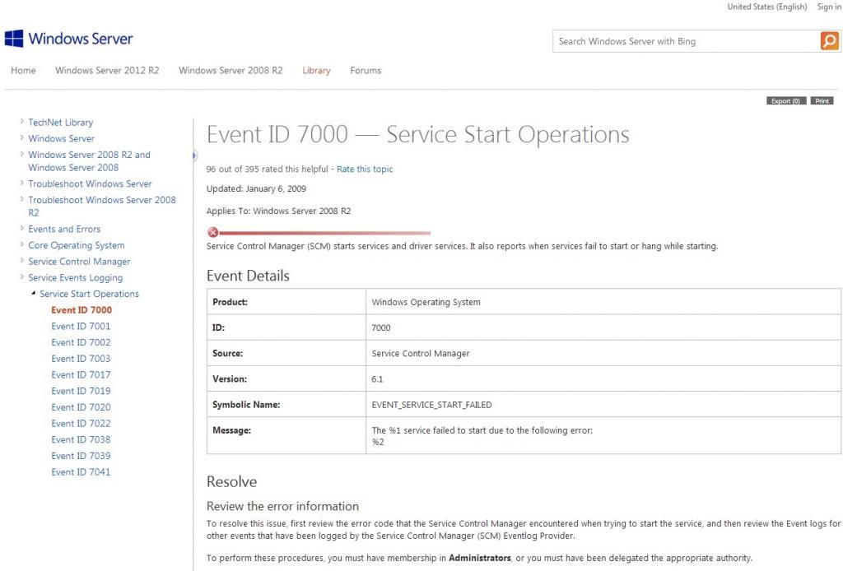The width and height of the screenshot is (843, 571).
Task: Open the Library nav item
Action: click(x=316, y=71)
